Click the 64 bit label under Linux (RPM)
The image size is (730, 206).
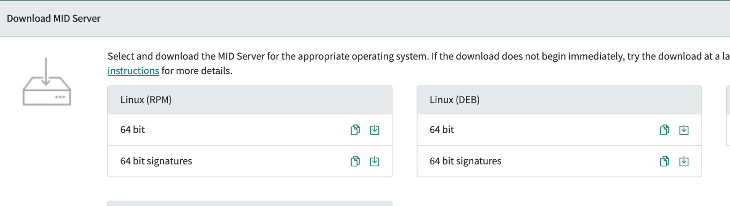(132, 130)
